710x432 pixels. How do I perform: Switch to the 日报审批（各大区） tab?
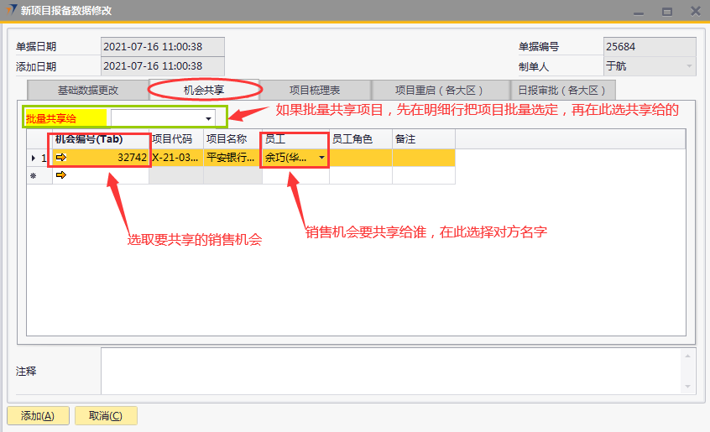coord(564,90)
